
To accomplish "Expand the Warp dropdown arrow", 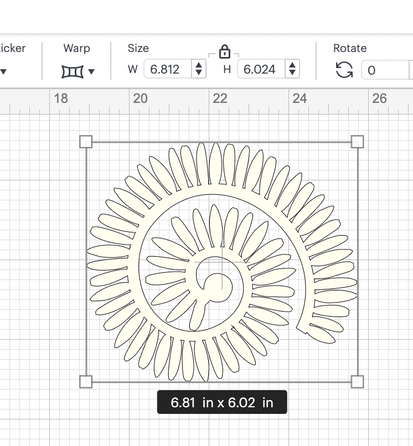I will click(91, 71).
